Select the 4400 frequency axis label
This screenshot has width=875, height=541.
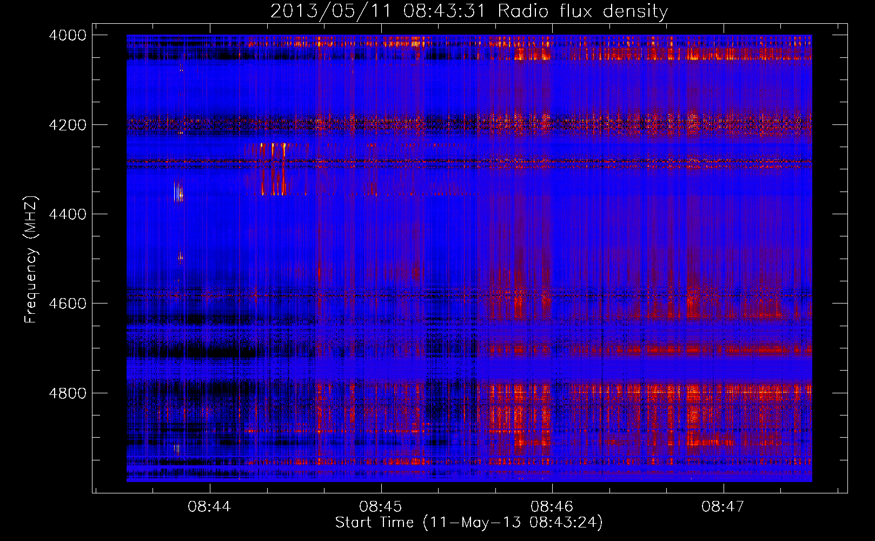pos(68,215)
